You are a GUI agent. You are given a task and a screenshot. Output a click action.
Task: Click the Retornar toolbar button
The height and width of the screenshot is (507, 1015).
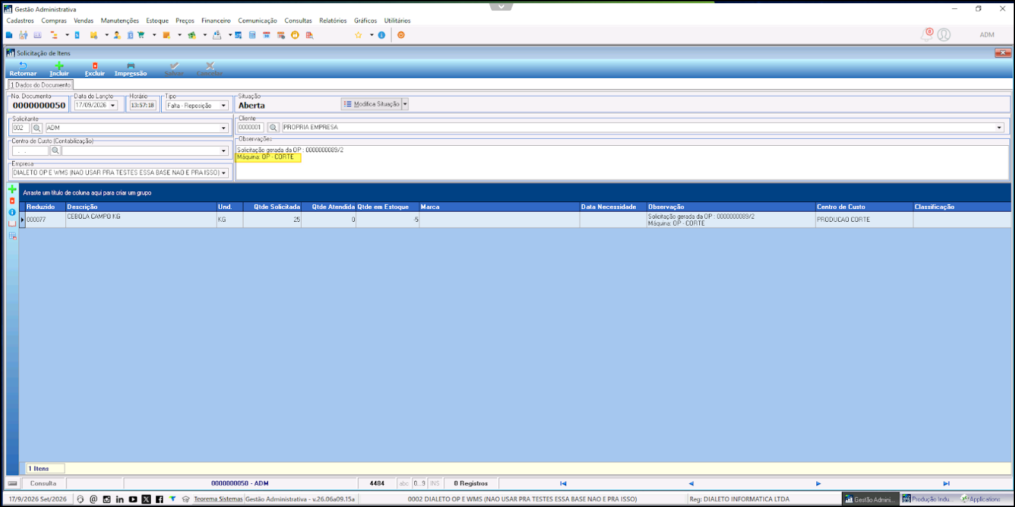pos(23,69)
